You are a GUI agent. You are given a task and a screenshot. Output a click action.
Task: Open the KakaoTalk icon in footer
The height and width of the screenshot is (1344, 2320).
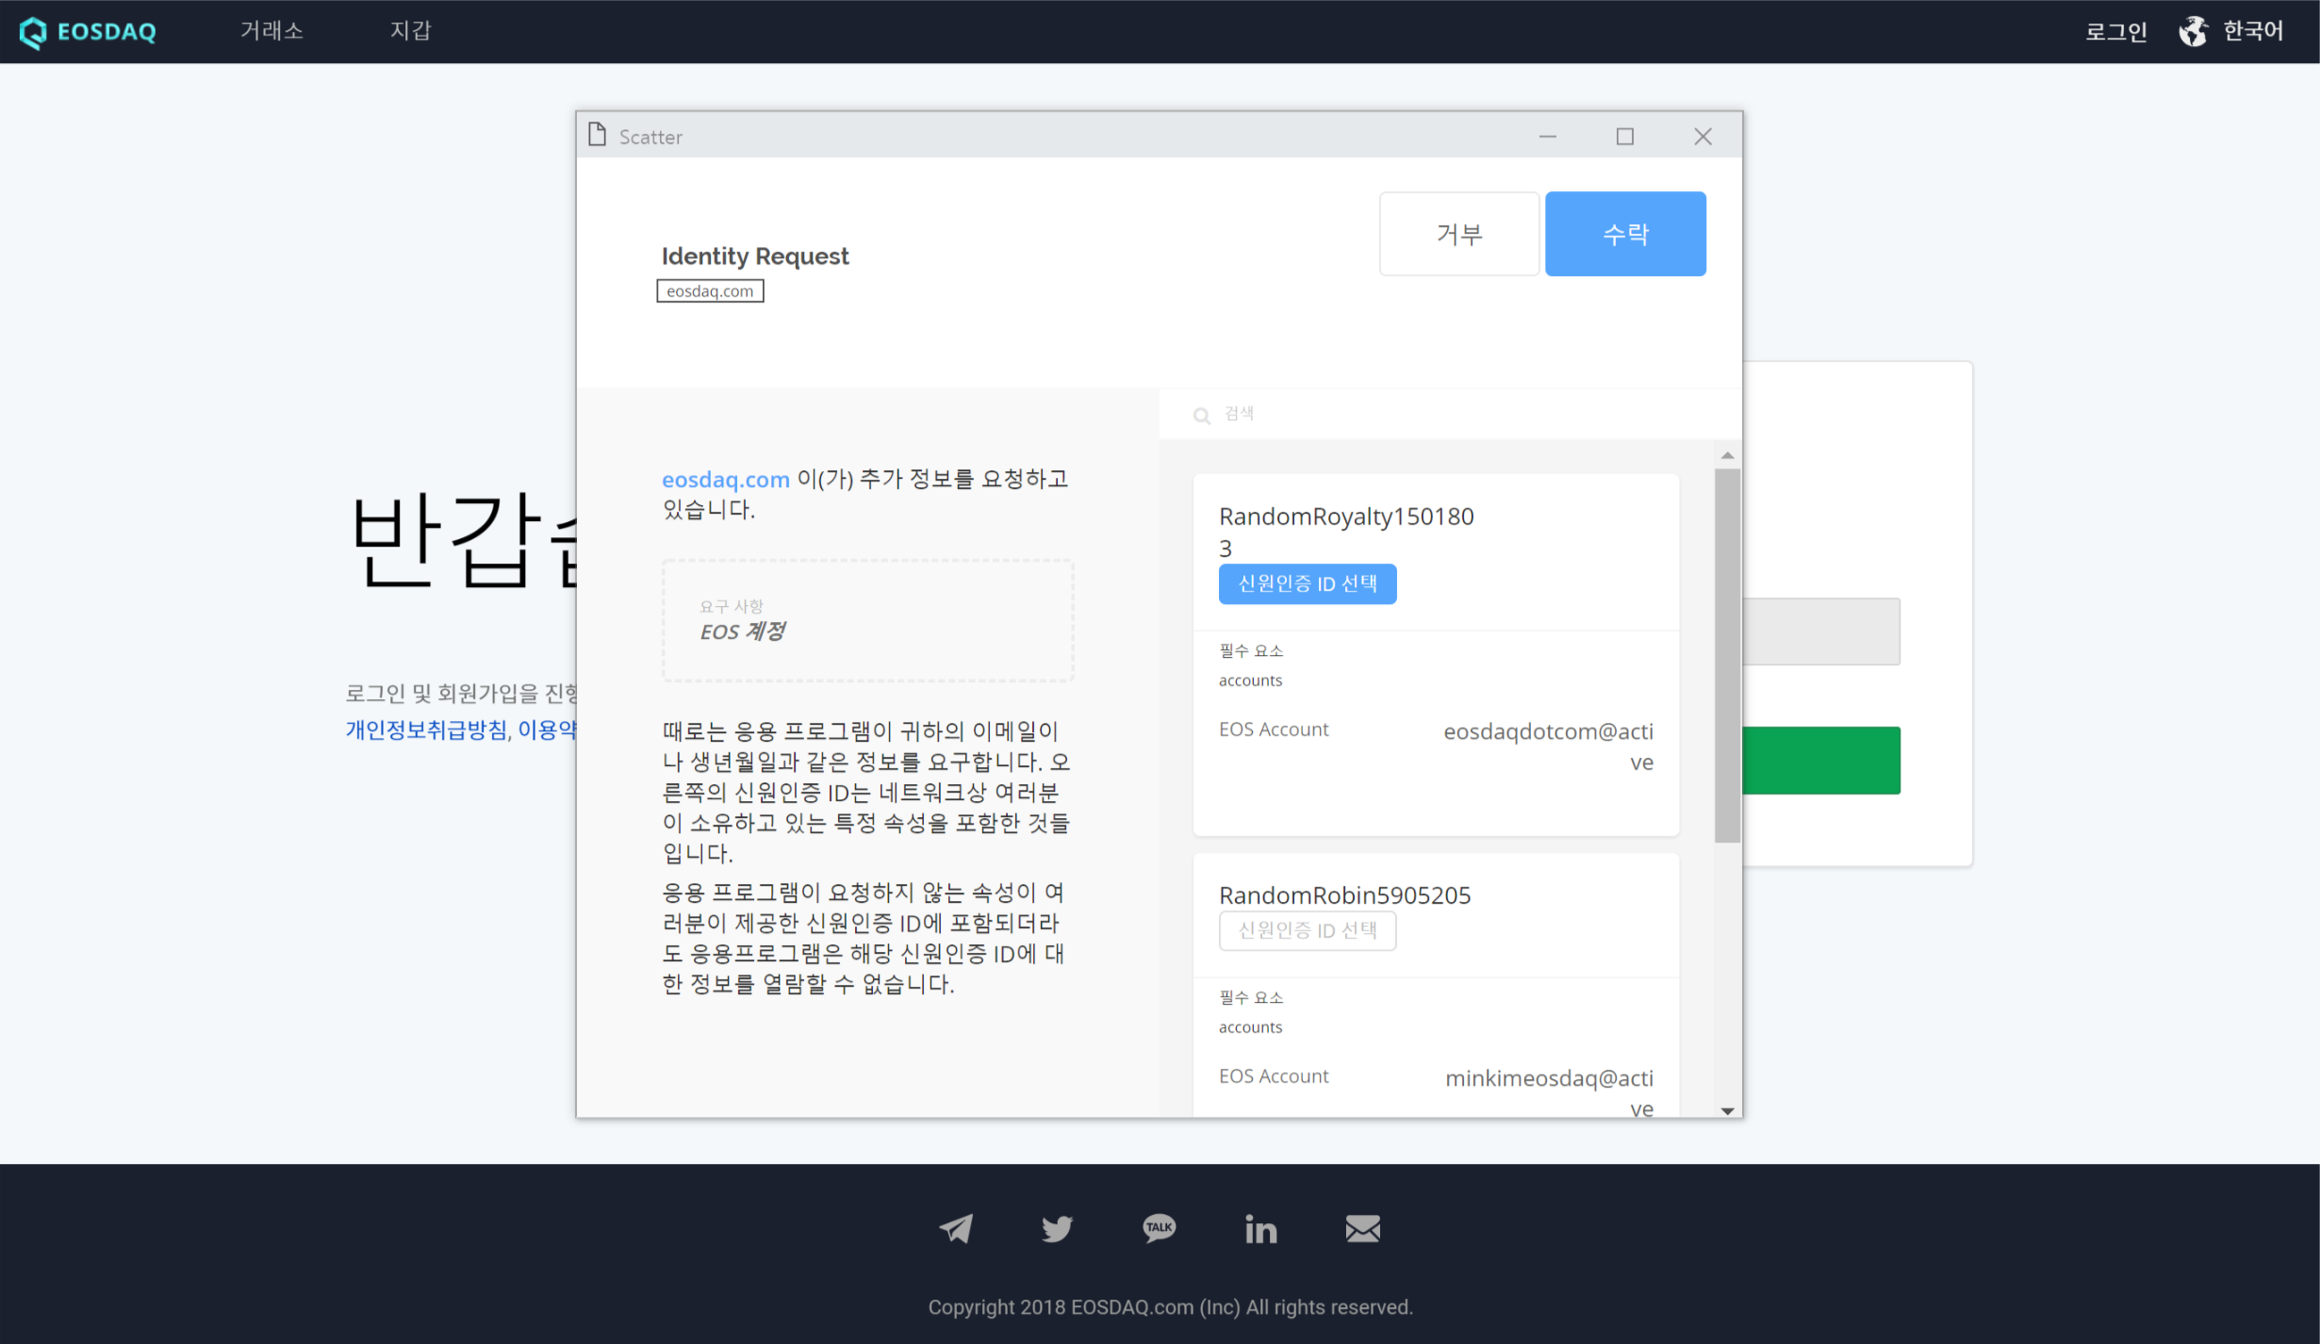pyautogui.click(x=1159, y=1228)
